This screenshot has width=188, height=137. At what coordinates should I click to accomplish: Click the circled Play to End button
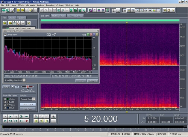coord(21,117)
